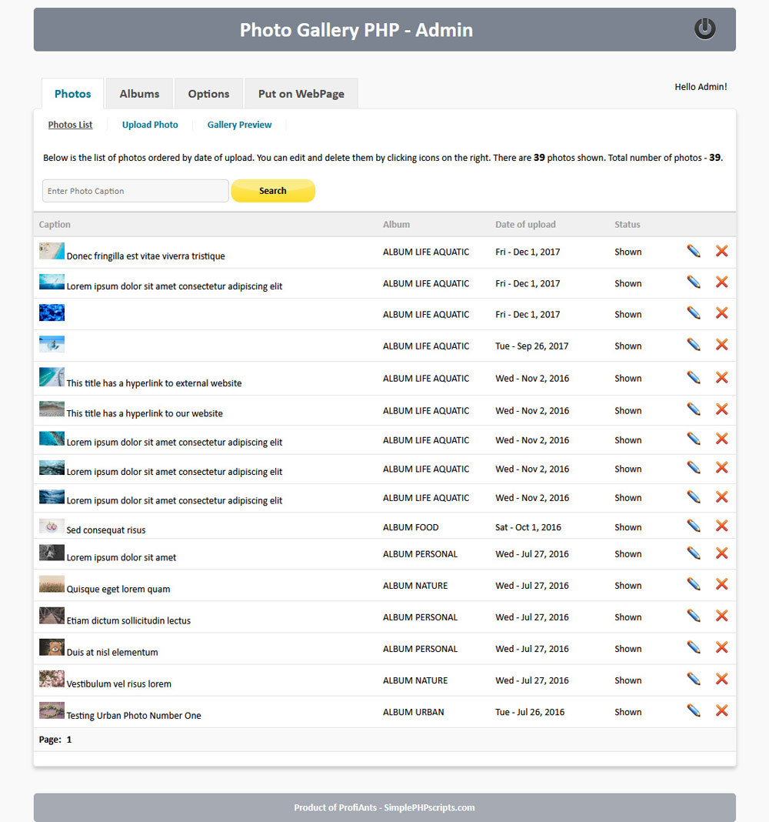Select the edit pencil for 'Donec fringilla est vitae viverra tristique'
Image resolution: width=769 pixels, height=822 pixels.
tap(693, 251)
